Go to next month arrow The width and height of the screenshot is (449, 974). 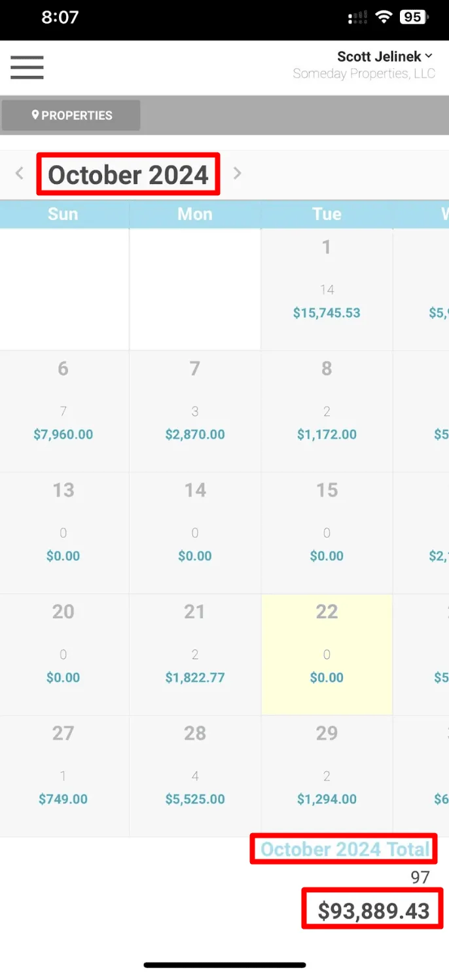coord(237,174)
